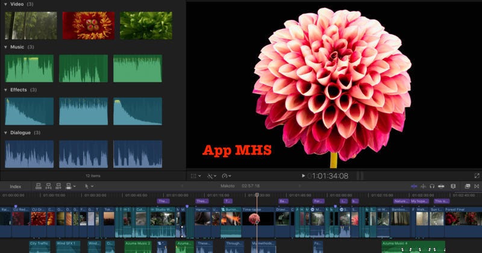Viewport: 482px width, 253px height.
Task: Show the transitions browser icon
Action: tap(477, 186)
